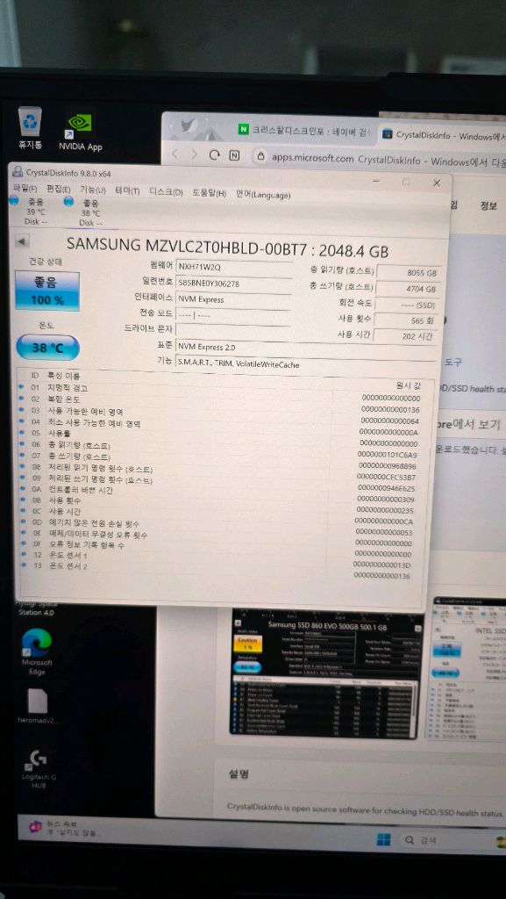506x899 pixels.
Task: Open the news widget on the taskbar
Action: pos(64,827)
